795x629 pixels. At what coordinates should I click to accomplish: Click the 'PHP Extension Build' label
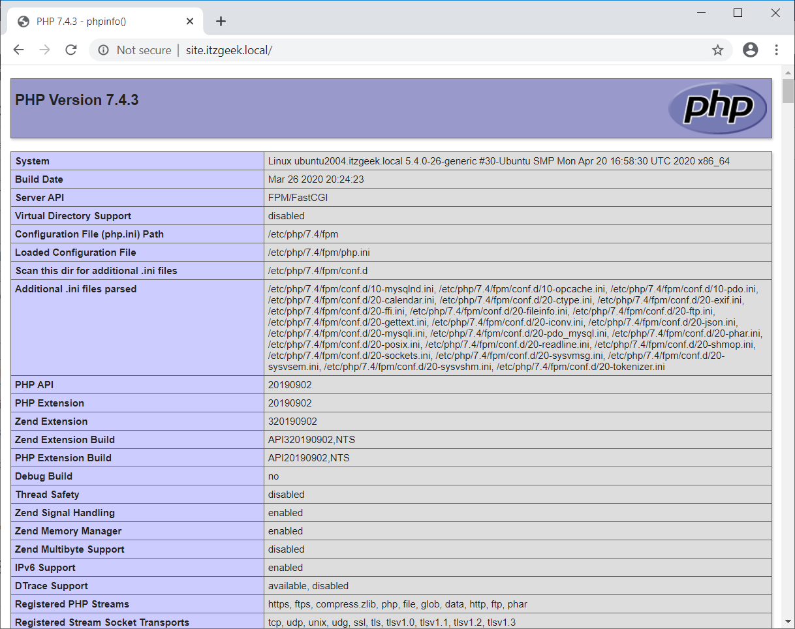coord(63,458)
